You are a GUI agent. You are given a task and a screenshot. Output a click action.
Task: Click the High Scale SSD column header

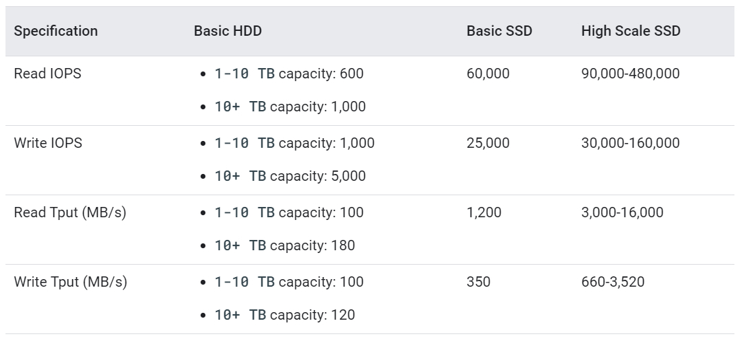pyautogui.click(x=631, y=31)
